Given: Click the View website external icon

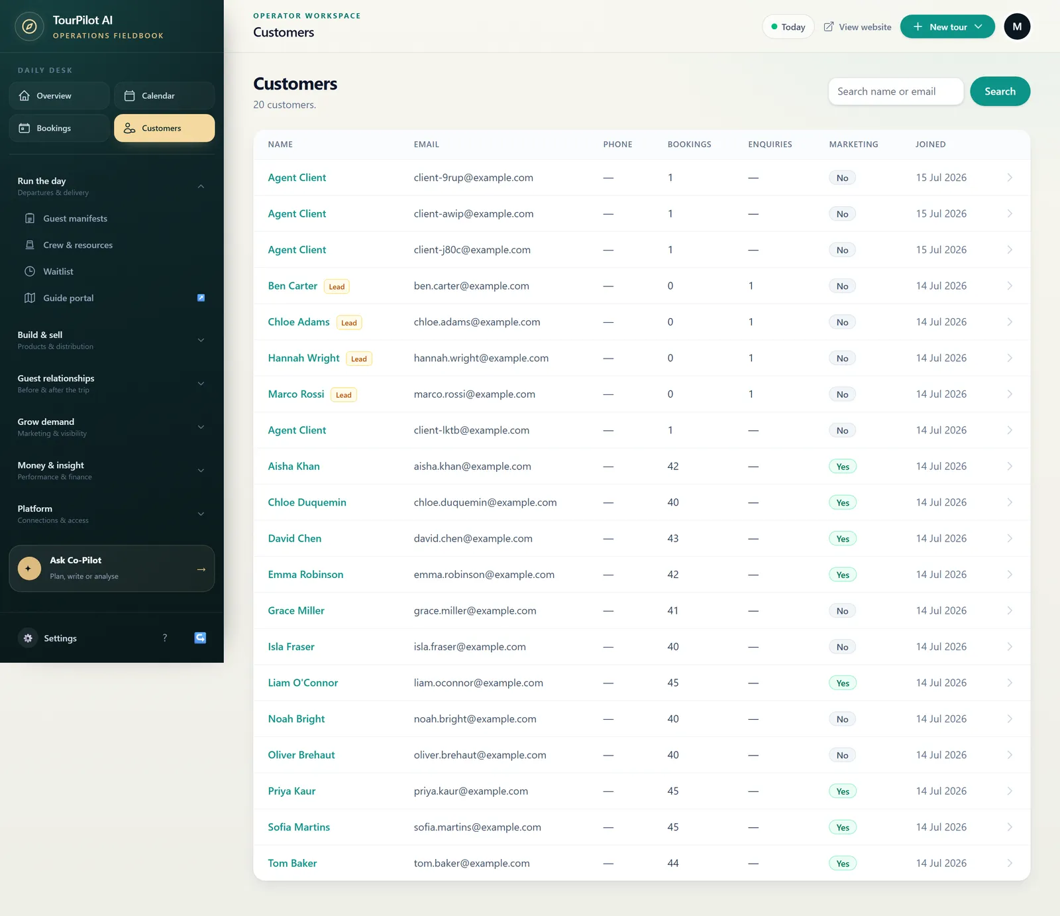Looking at the screenshot, I should 829,27.
